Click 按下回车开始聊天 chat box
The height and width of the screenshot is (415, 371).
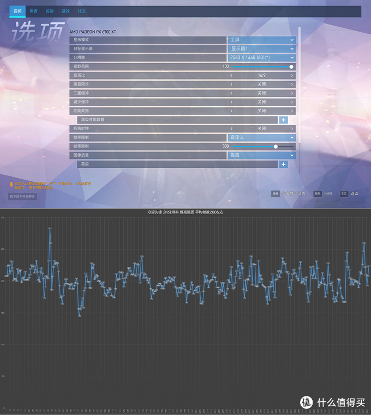22,197
